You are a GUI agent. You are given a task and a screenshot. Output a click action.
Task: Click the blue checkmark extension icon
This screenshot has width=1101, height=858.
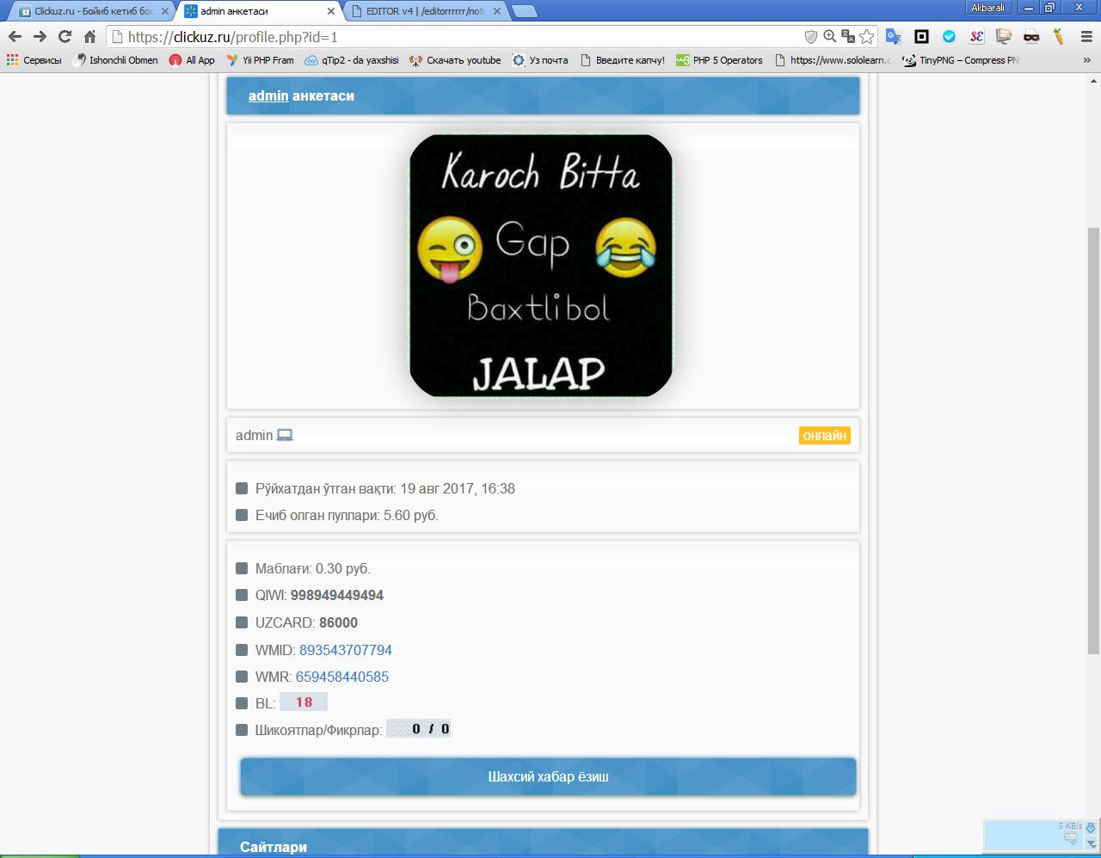pyautogui.click(x=949, y=36)
